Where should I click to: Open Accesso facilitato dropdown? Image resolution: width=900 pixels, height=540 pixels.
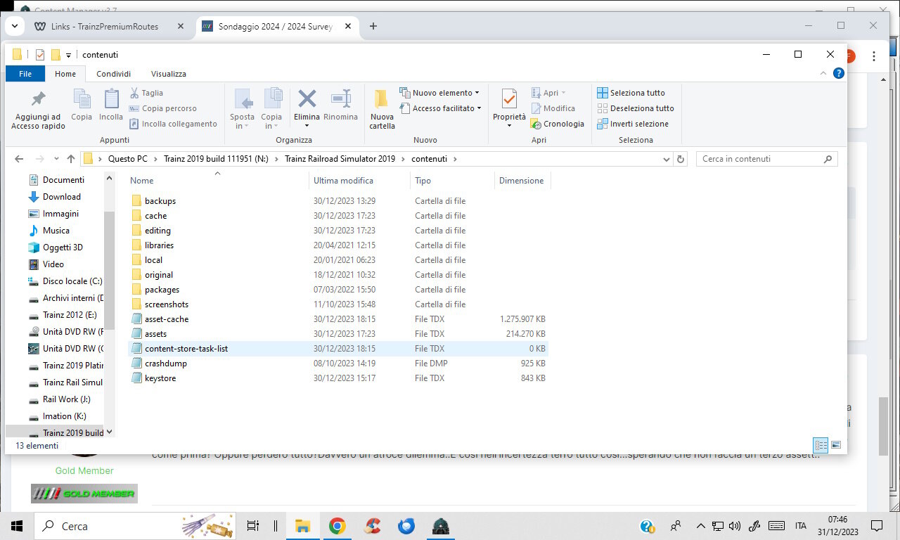(441, 108)
